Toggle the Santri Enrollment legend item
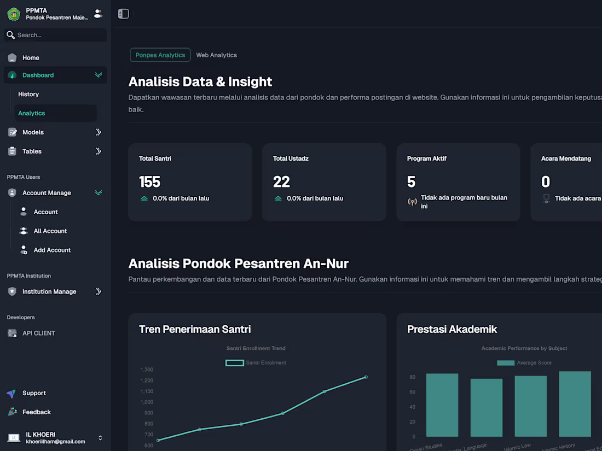 [x=256, y=362]
